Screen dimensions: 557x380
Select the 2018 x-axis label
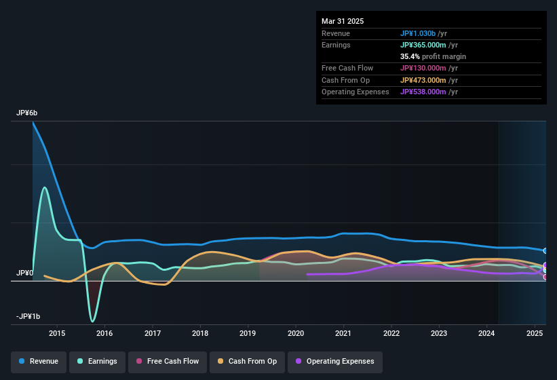[200, 333]
